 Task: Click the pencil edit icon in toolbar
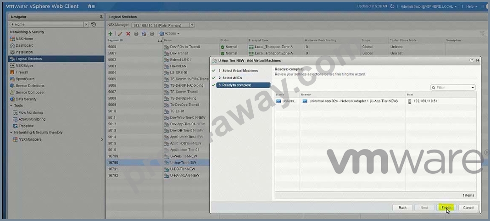click(120, 34)
